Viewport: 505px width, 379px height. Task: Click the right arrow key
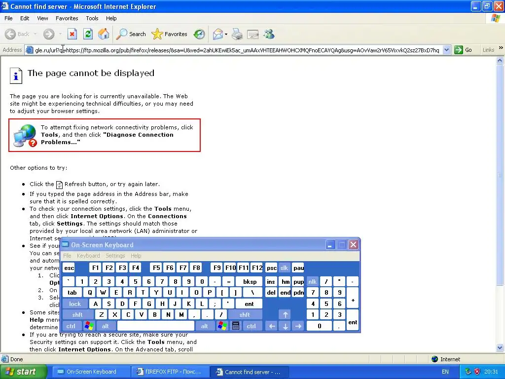point(298,326)
